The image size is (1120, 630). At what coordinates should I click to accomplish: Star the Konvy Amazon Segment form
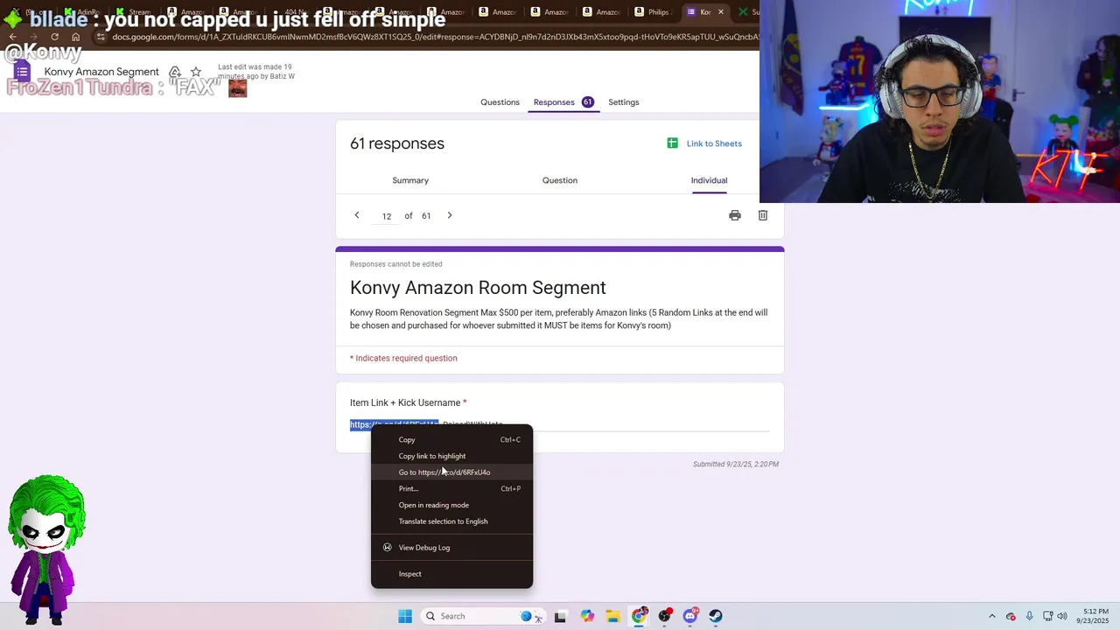tap(196, 72)
